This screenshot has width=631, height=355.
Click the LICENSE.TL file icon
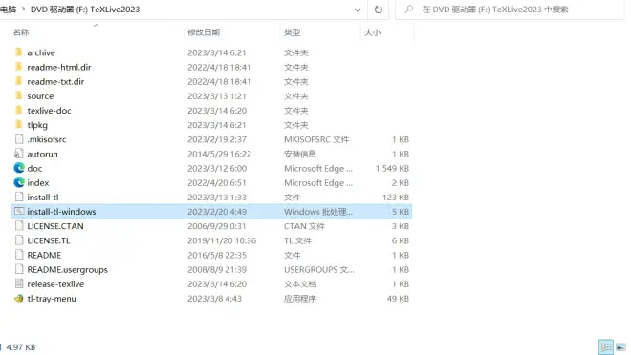[19, 240]
